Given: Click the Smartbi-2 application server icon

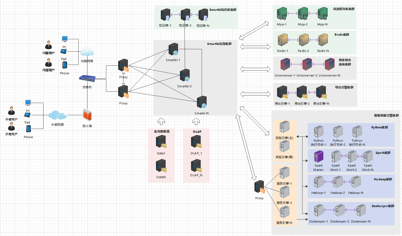Looking at the screenshot, I should coord(185,75).
